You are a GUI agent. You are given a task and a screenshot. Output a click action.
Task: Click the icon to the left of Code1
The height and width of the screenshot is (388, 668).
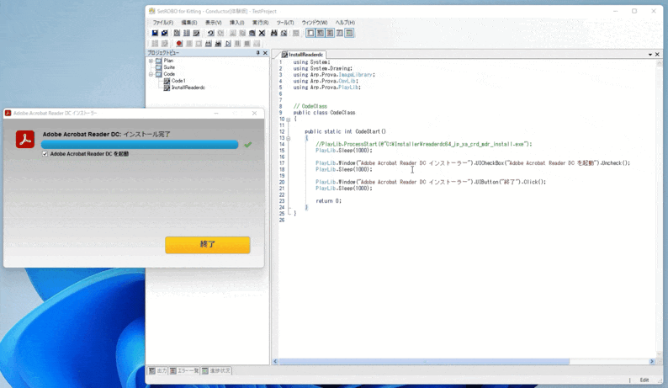click(167, 81)
